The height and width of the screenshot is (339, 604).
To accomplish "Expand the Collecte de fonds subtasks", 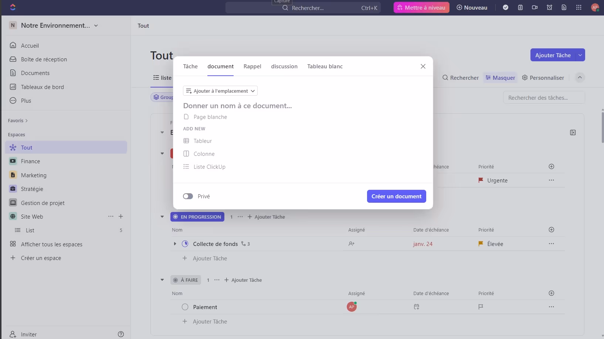I will point(174,244).
